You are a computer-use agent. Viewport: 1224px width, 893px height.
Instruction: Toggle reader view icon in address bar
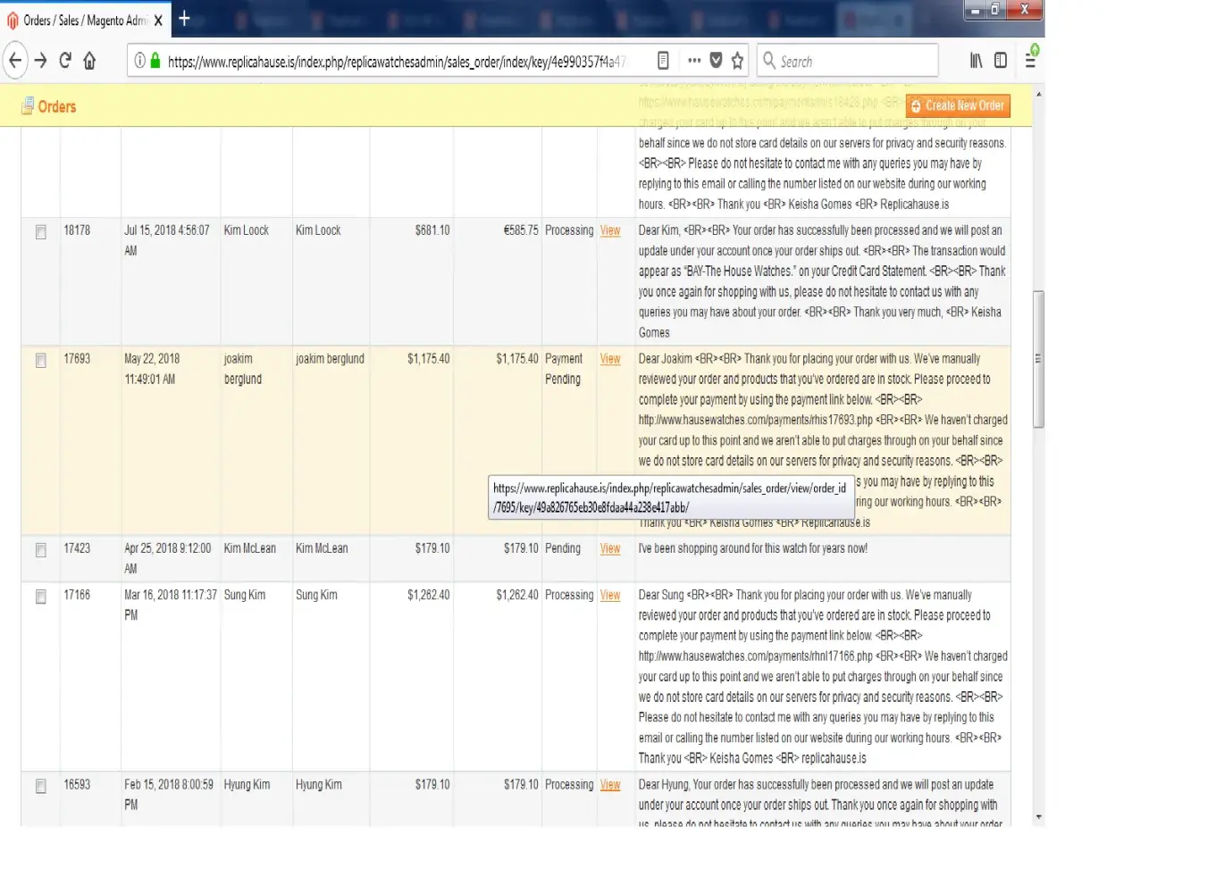pyautogui.click(x=663, y=61)
